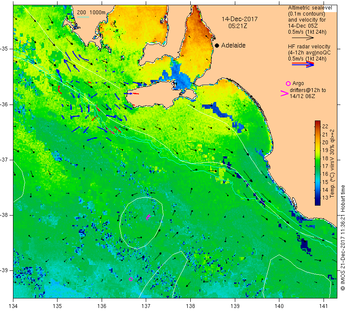The image size is (346, 311).
Task: Click colorbar value 13
Action: pyautogui.click(x=325, y=198)
